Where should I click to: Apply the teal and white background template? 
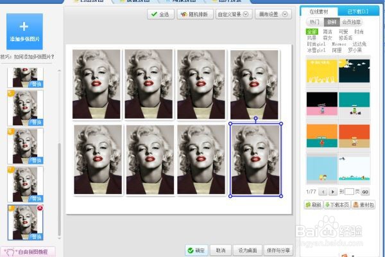click(x=354, y=104)
